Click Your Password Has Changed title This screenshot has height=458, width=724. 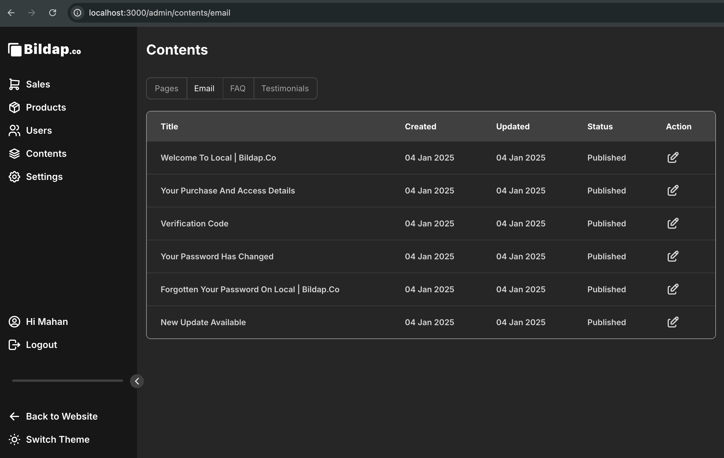pos(217,256)
